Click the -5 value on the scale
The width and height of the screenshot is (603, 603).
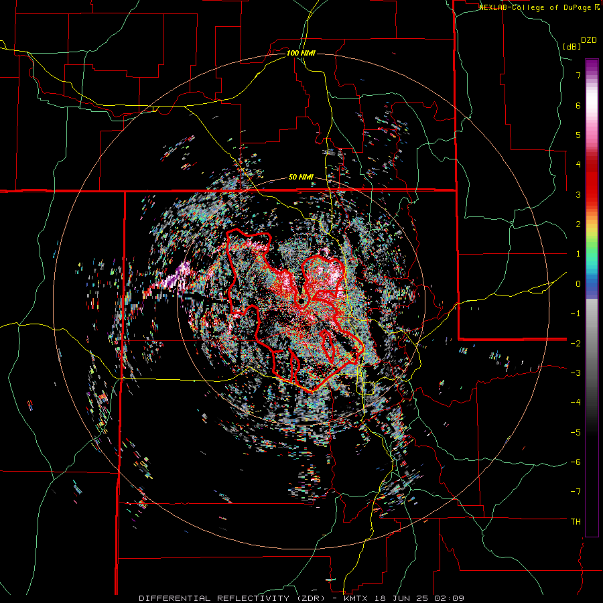pyautogui.click(x=576, y=433)
